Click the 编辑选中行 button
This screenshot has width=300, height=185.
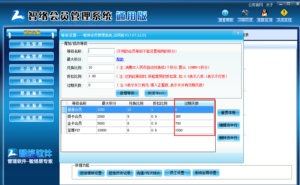click(x=228, y=125)
